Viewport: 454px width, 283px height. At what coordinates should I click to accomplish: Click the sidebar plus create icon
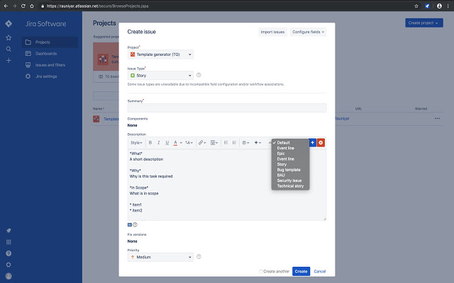(x=9, y=60)
